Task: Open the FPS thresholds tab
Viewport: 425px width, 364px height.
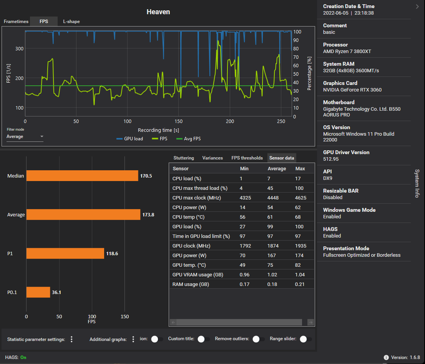Action: pyautogui.click(x=247, y=158)
